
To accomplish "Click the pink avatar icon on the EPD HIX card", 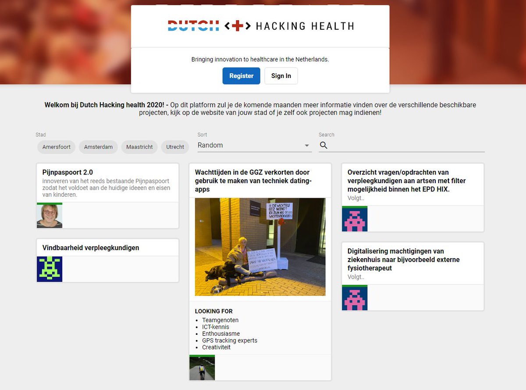I will coord(354,219).
